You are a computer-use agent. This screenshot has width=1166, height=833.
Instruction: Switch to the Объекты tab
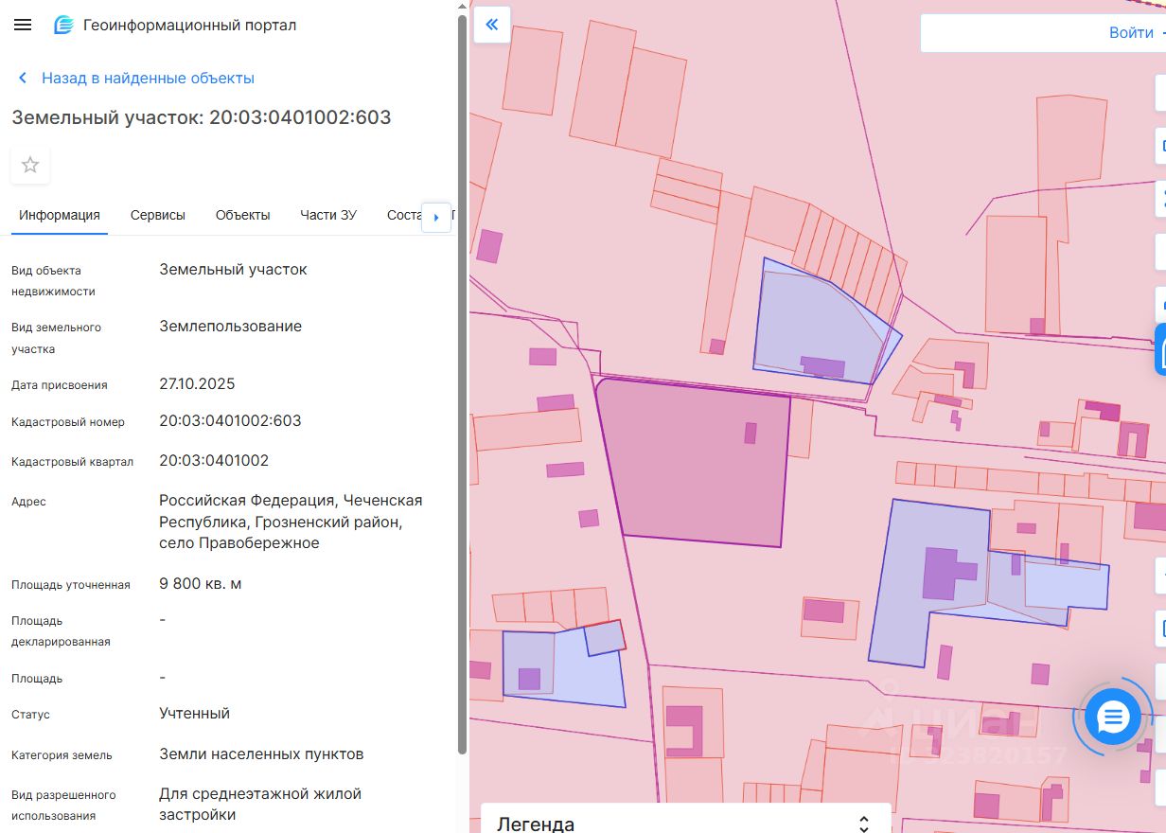tap(242, 215)
